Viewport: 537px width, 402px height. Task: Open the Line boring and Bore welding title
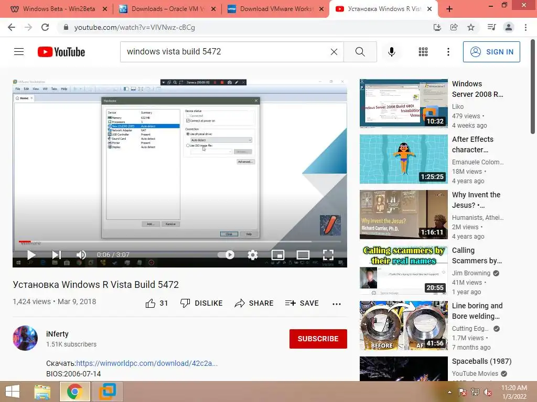point(477,311)
